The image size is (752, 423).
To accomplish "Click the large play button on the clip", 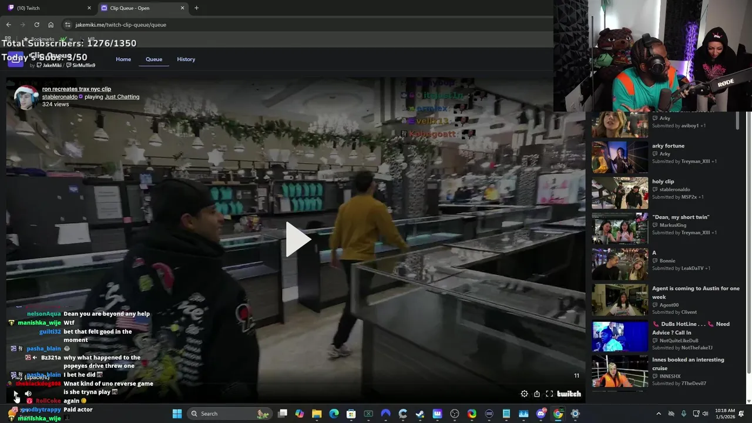I will click(298, 240).
